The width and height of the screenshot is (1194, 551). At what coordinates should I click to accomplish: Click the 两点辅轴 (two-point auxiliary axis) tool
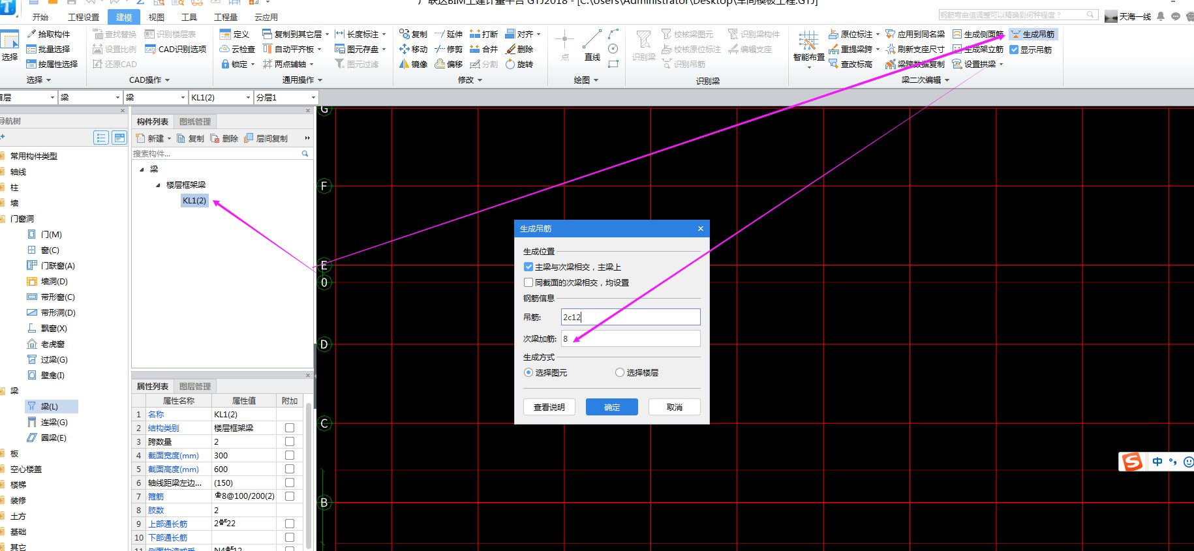[288, 64]
